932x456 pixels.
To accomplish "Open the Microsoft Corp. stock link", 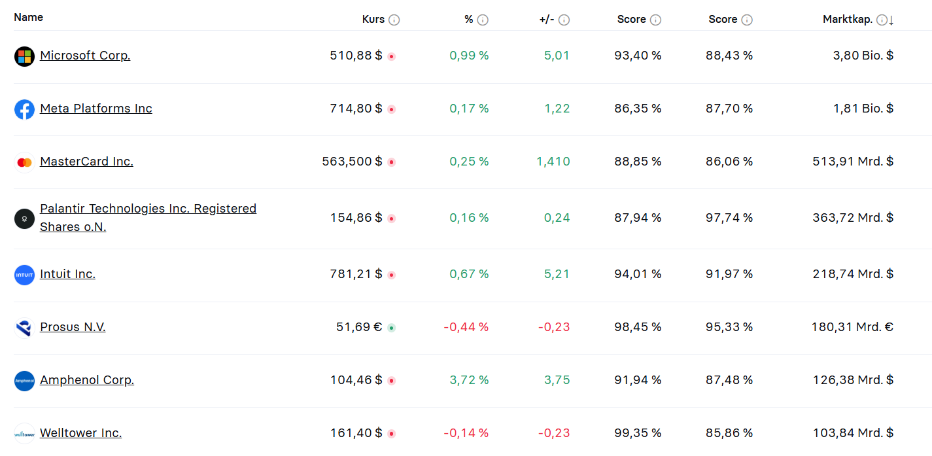I will click(85, 56).
